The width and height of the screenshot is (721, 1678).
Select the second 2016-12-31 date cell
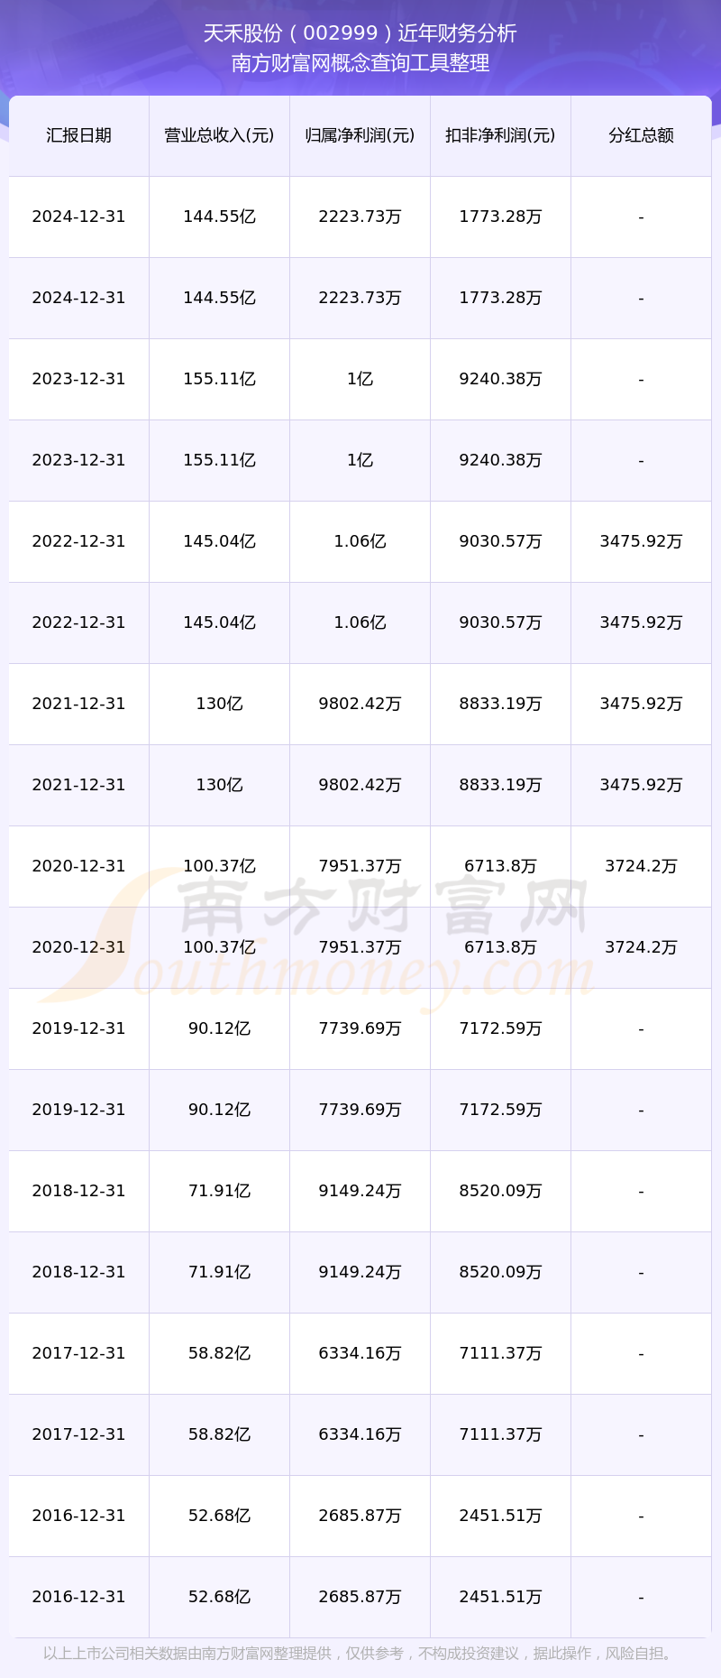[78, 1597]
